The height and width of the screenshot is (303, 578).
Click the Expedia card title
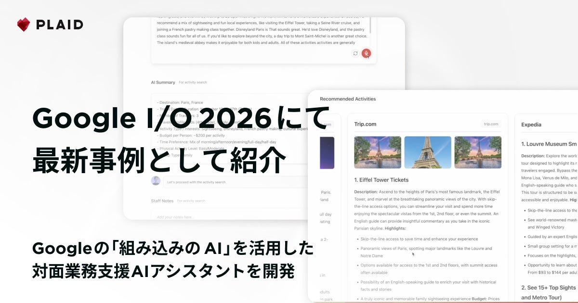click(531, 125)
